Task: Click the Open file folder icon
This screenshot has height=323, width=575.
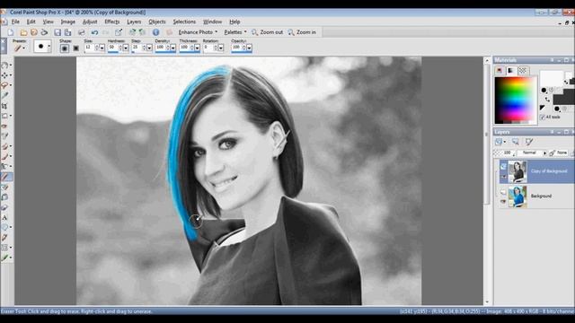Action: [x=23, y=32]
